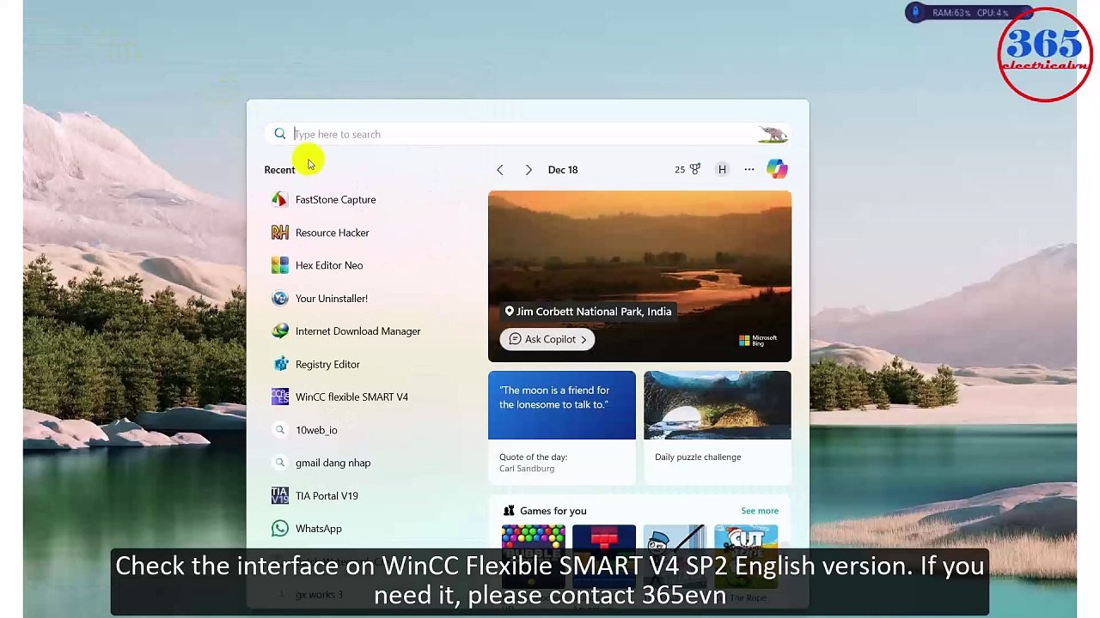Open Jim Corbett sunset image
The height and width of the screenshot is (618, 1100).
(639, 276)
